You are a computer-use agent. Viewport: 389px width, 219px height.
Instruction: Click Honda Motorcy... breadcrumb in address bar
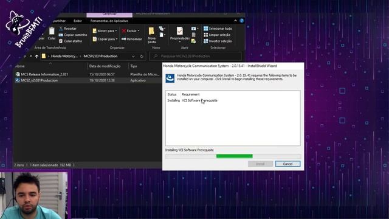point(64,56)
